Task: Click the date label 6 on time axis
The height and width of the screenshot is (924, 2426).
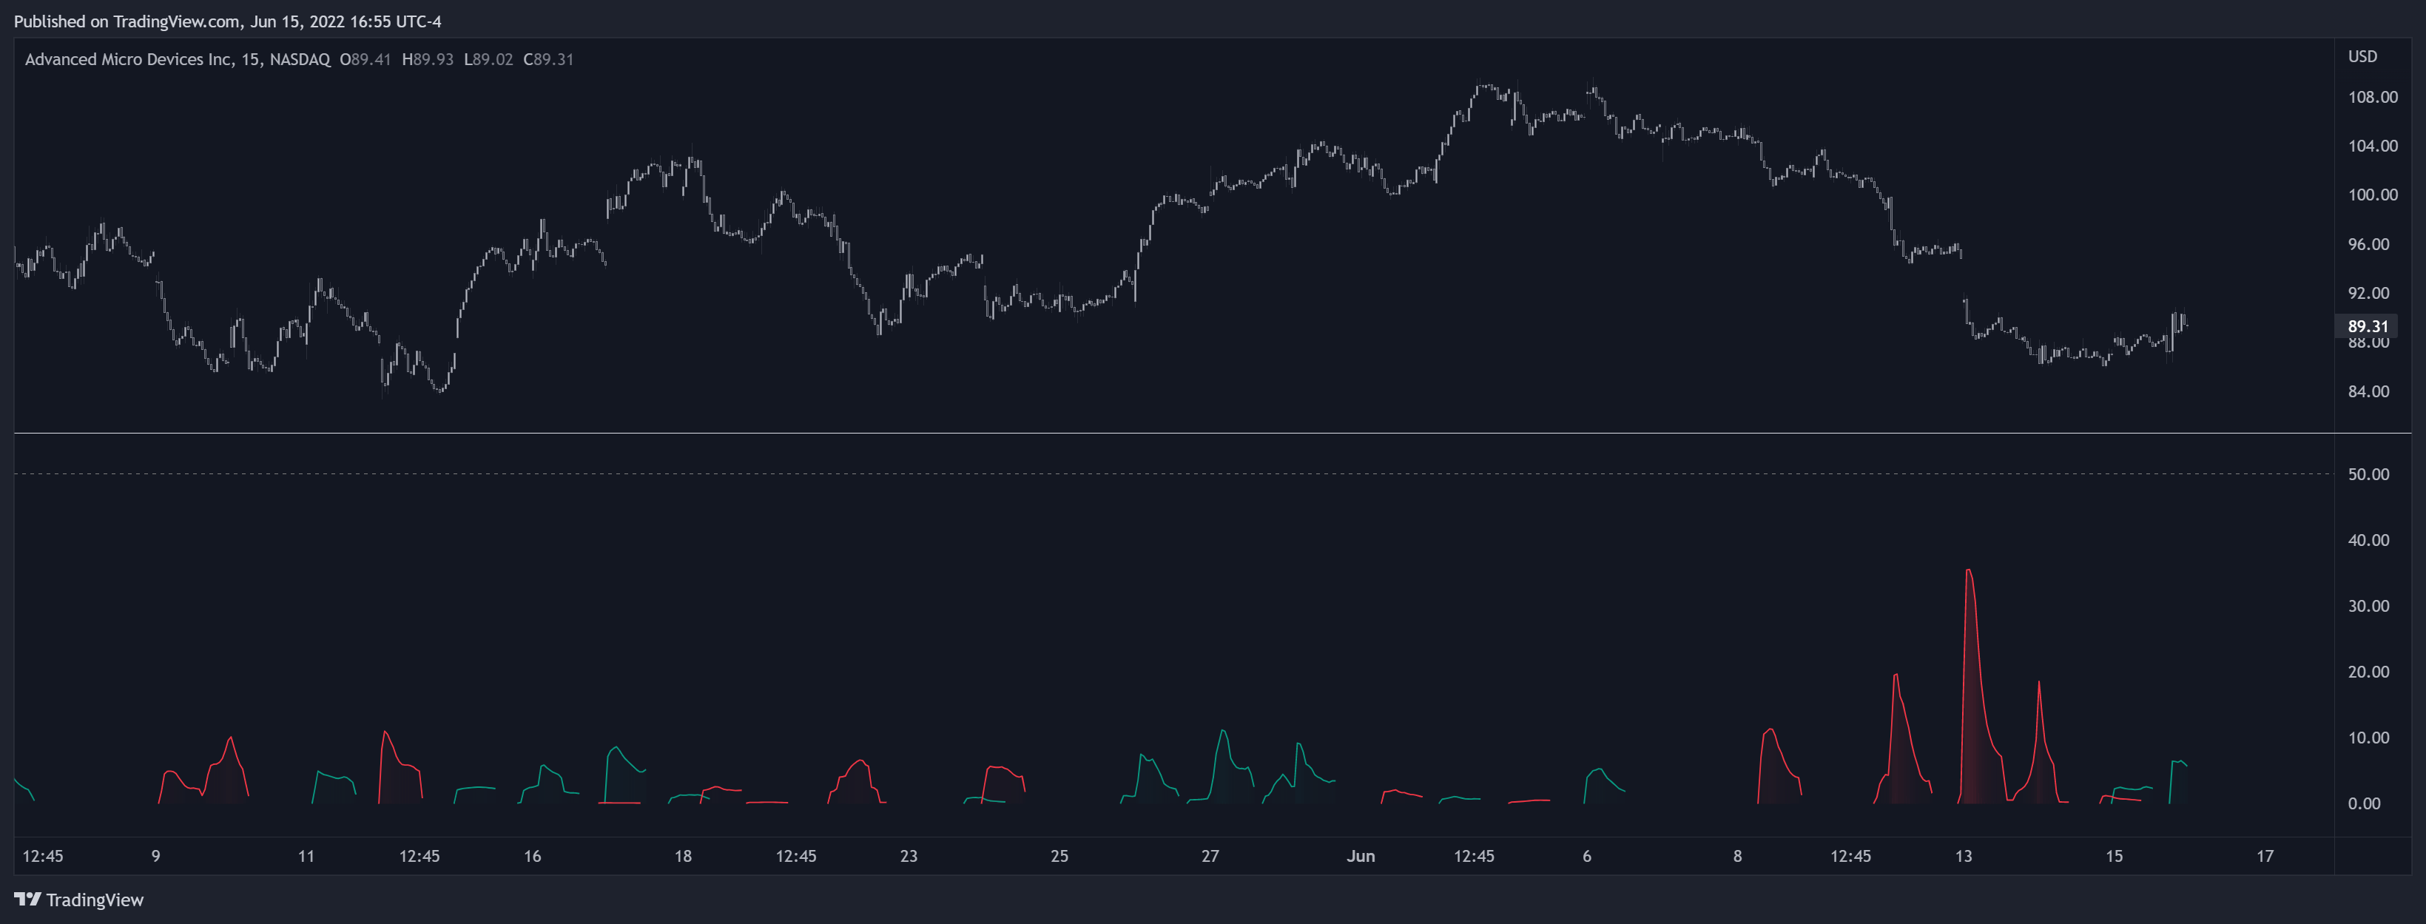Action: pyautogui.click(x=1587, y=856)
